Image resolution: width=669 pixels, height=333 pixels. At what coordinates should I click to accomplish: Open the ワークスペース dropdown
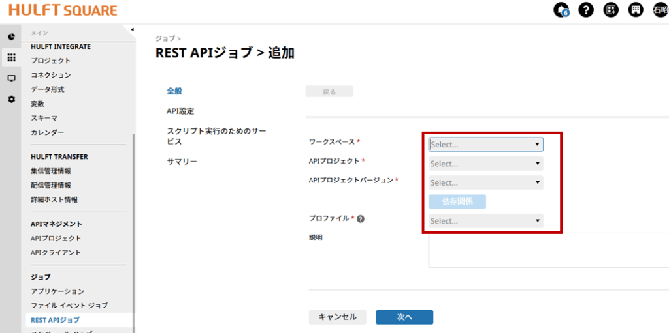[x=485, y=145]
